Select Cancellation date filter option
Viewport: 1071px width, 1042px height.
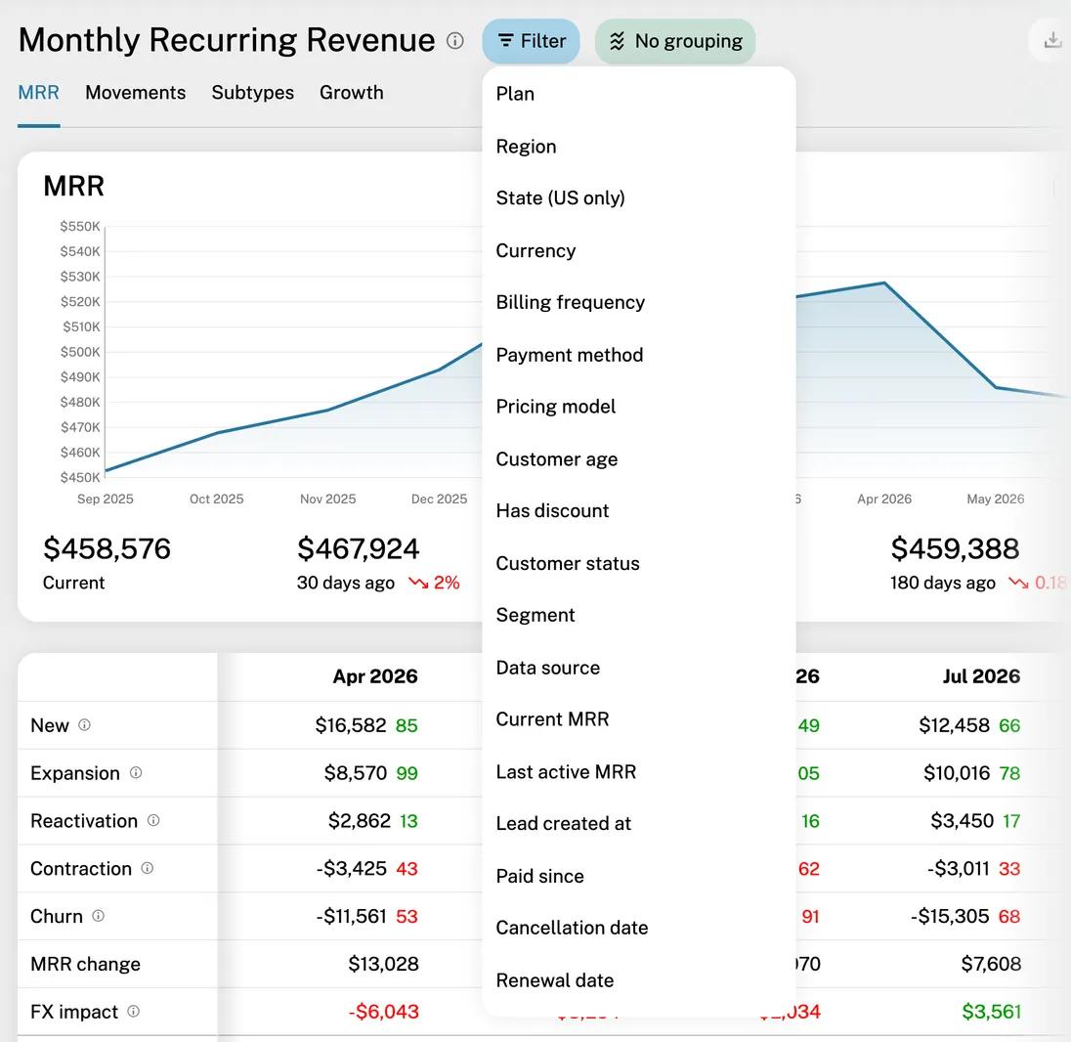click(x=639, y=928)
